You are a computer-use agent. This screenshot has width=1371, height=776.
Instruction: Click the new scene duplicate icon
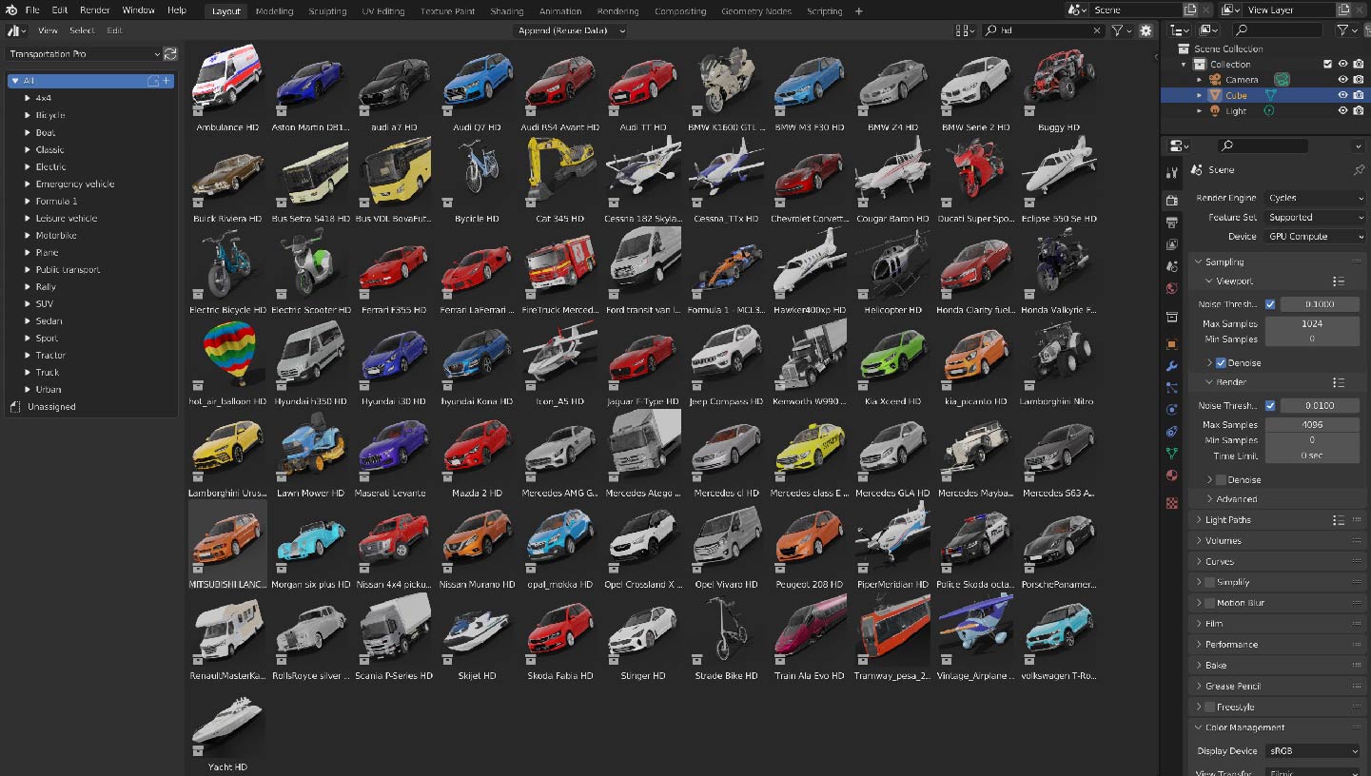point(1190,10)
